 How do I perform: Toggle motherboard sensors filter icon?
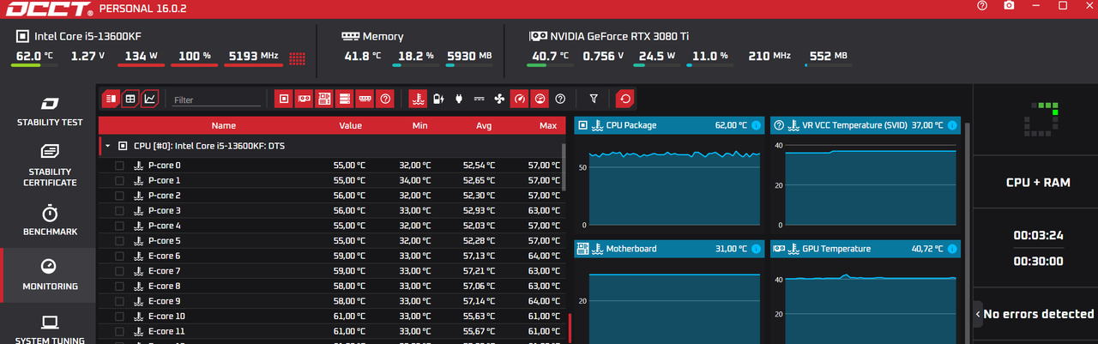(x=324, y=99)
